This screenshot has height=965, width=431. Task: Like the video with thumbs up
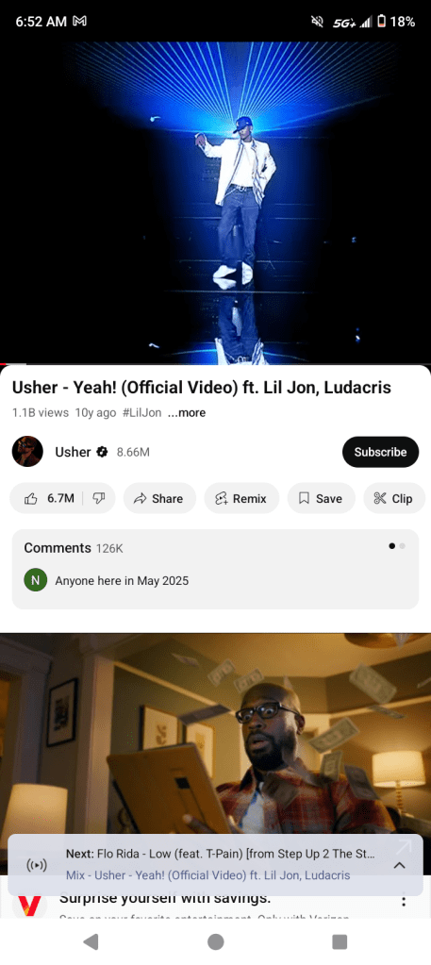(x=48, y=498)
